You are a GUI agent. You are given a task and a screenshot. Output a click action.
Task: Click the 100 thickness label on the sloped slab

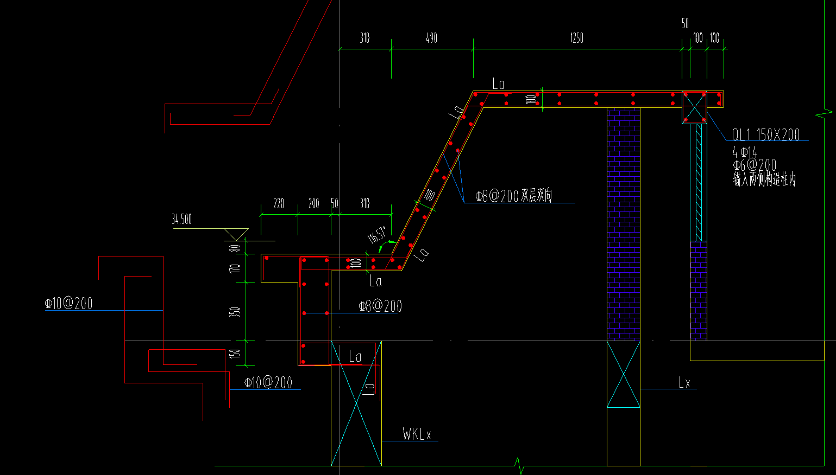(x=430, y=195)
